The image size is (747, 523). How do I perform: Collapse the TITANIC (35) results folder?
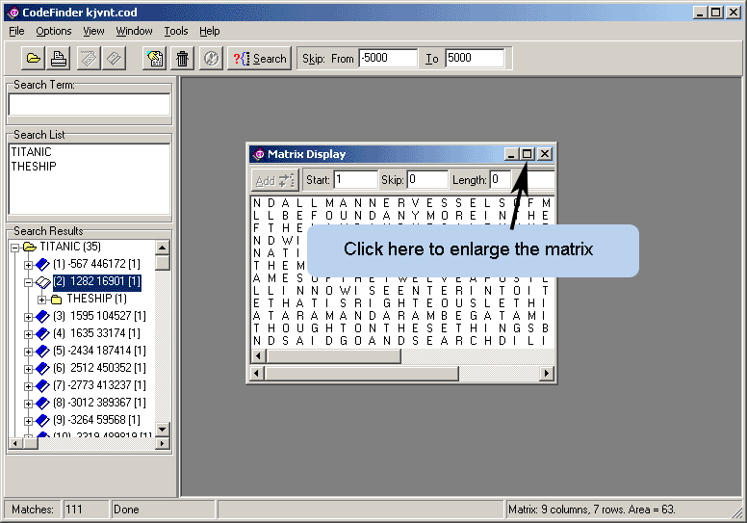click(14, 248)
